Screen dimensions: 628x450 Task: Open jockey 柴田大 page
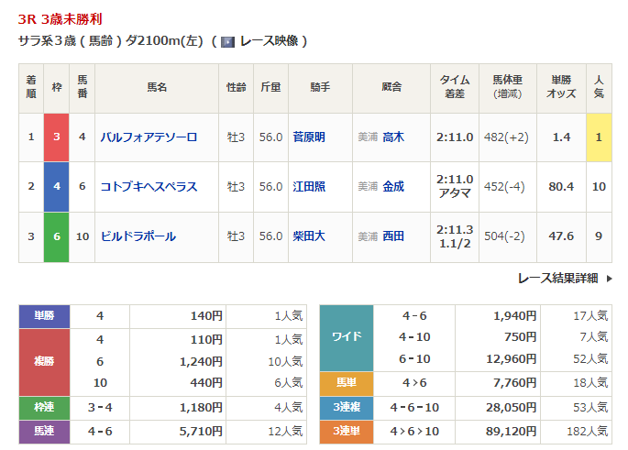coord(309,236)
